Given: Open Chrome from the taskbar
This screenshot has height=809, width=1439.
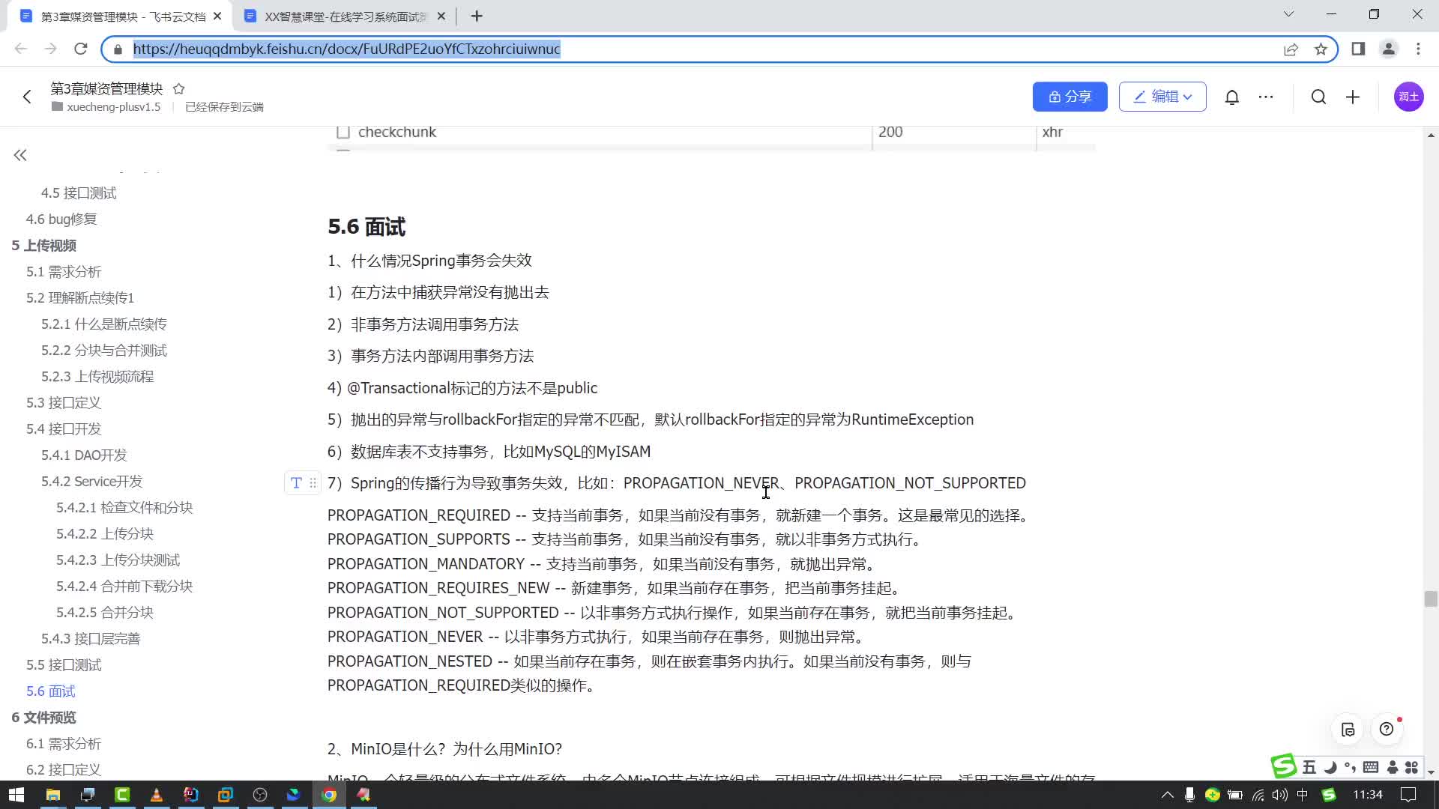Looking at the screenshot, I should 329,795.
